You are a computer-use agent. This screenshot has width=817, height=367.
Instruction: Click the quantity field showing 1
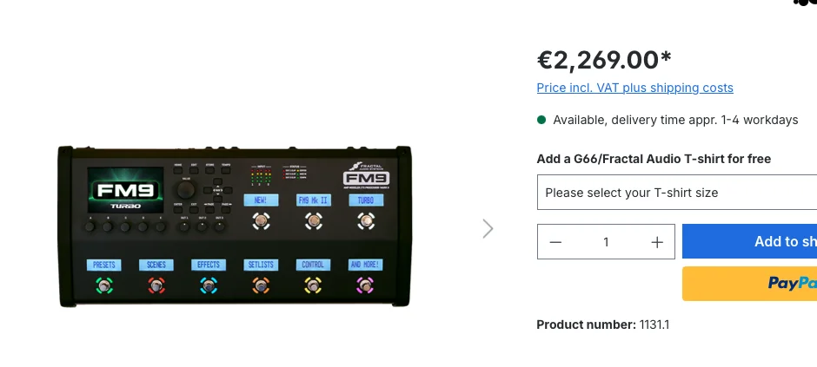[606, 242]
